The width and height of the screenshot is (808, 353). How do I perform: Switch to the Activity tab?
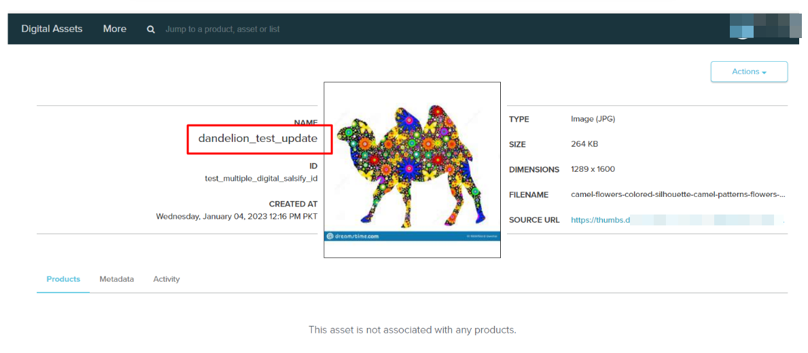166,279
